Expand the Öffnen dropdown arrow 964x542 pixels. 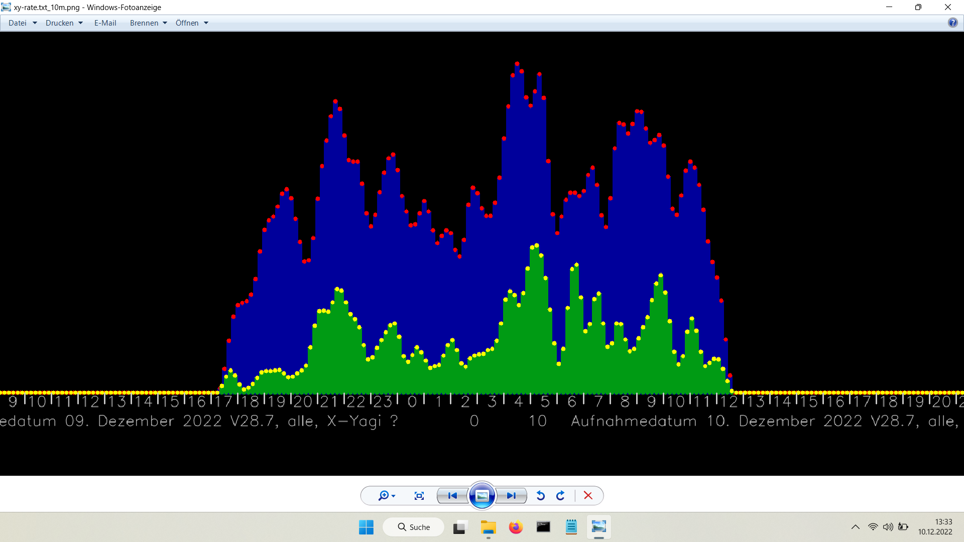(x=206, y=23)
